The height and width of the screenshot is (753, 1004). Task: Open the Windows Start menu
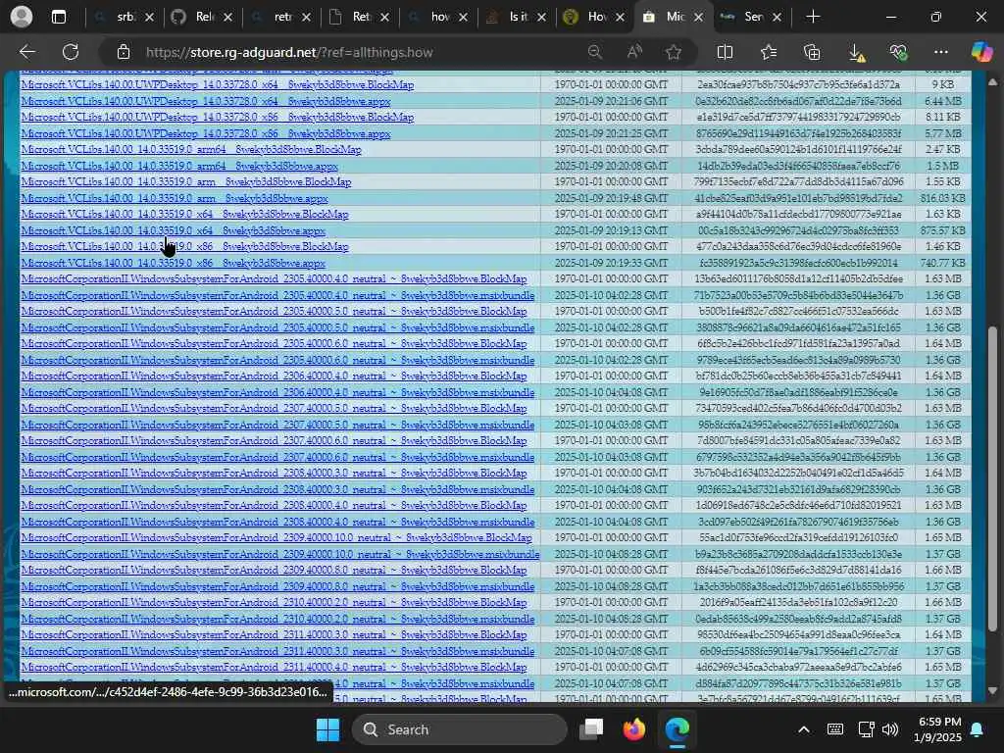point(327,729)
